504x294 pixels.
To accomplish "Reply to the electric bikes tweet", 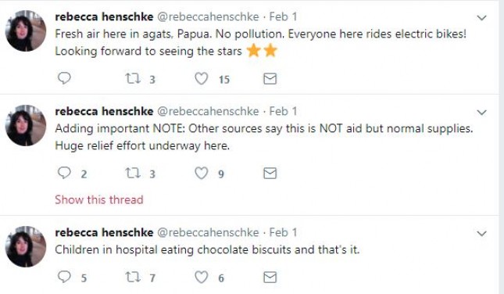I will click(64, 78).
